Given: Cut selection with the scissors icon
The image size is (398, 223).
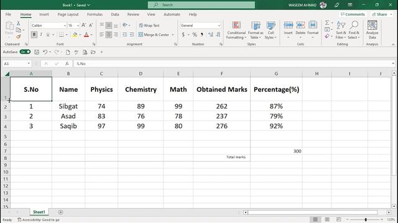Looking at the screenshot, I should [18, 24].
